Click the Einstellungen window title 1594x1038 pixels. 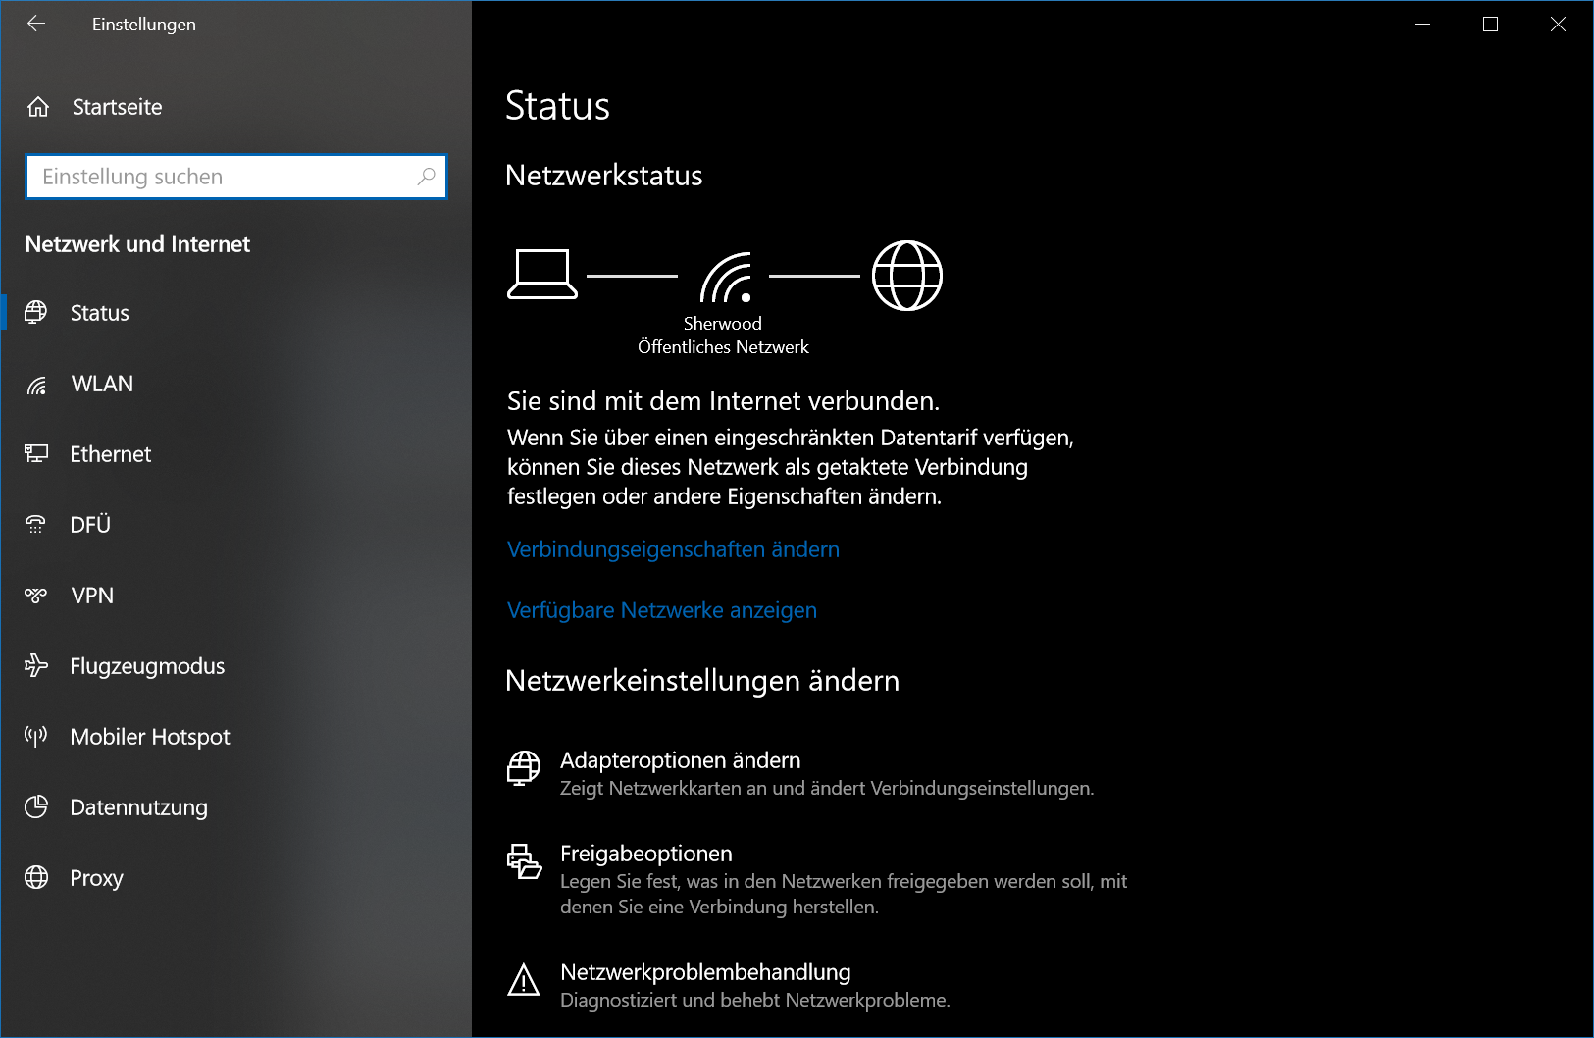(x=144, y=25)
